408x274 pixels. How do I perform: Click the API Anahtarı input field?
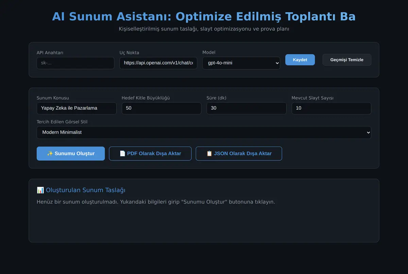pyautogui.click(x=75, y=63)
